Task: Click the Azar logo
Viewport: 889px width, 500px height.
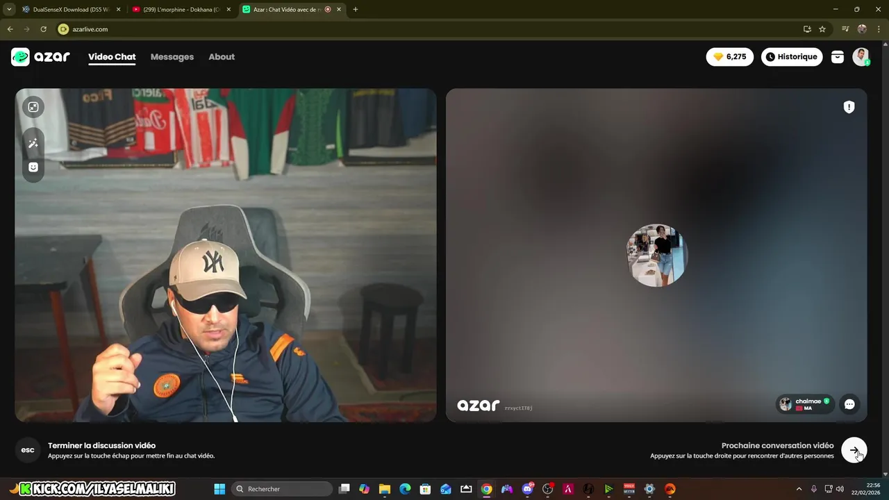Action: (40, 57)
